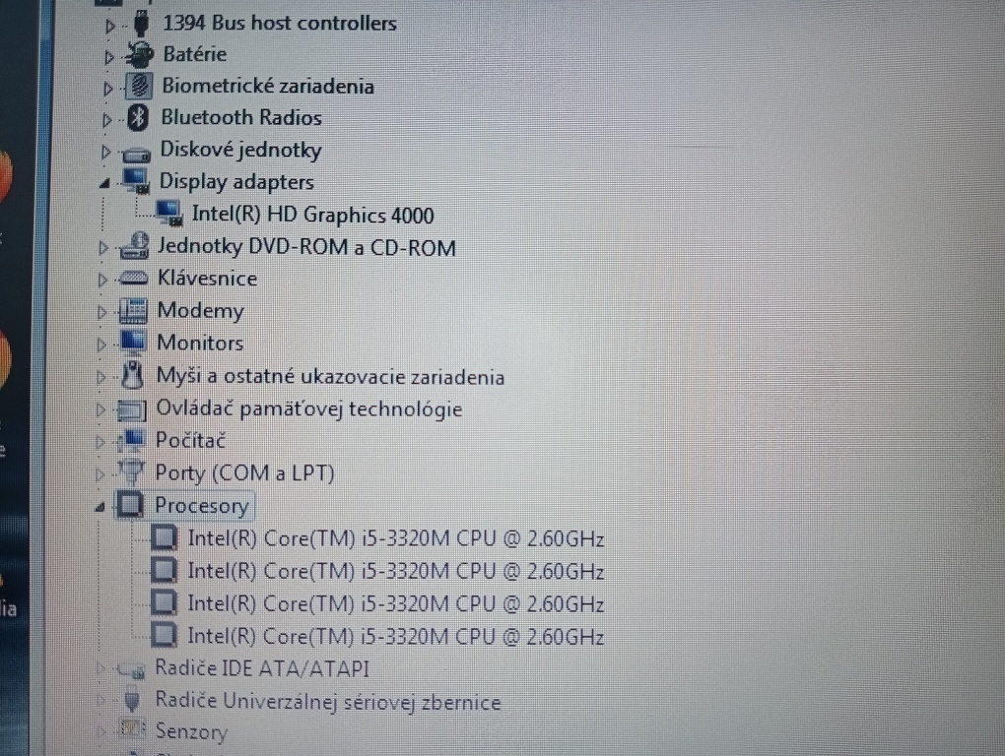Click the keyboard icon next to Klávesnice
This screenshot has width=1005, height=756.
pos(133,279)
